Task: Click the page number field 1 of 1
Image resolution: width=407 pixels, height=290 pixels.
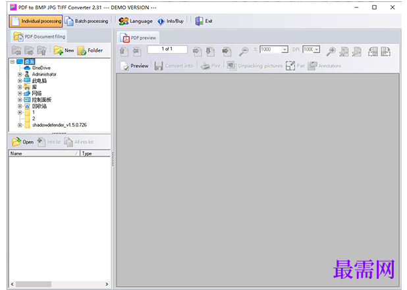Action: pos(167,49)
